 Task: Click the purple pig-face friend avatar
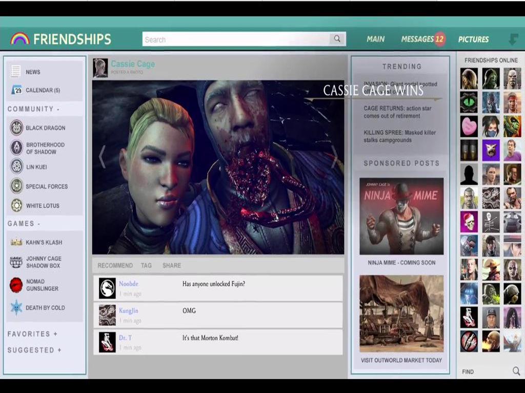491,150
